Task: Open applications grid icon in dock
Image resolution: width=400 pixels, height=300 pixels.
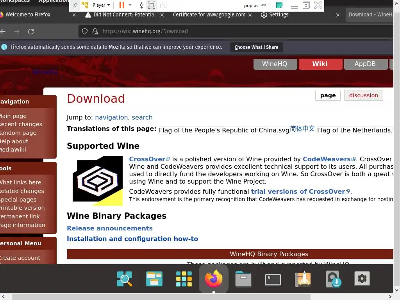Action: pos(184,279)
